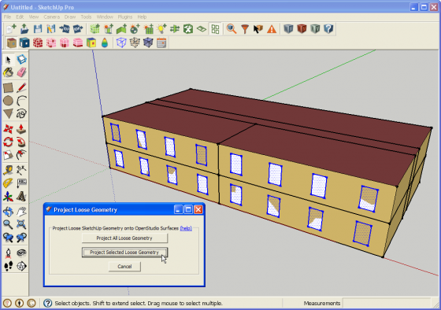The image size is (441, 310).
Task: Click the orange funnel filter icon
Action: tap(245, 28)
